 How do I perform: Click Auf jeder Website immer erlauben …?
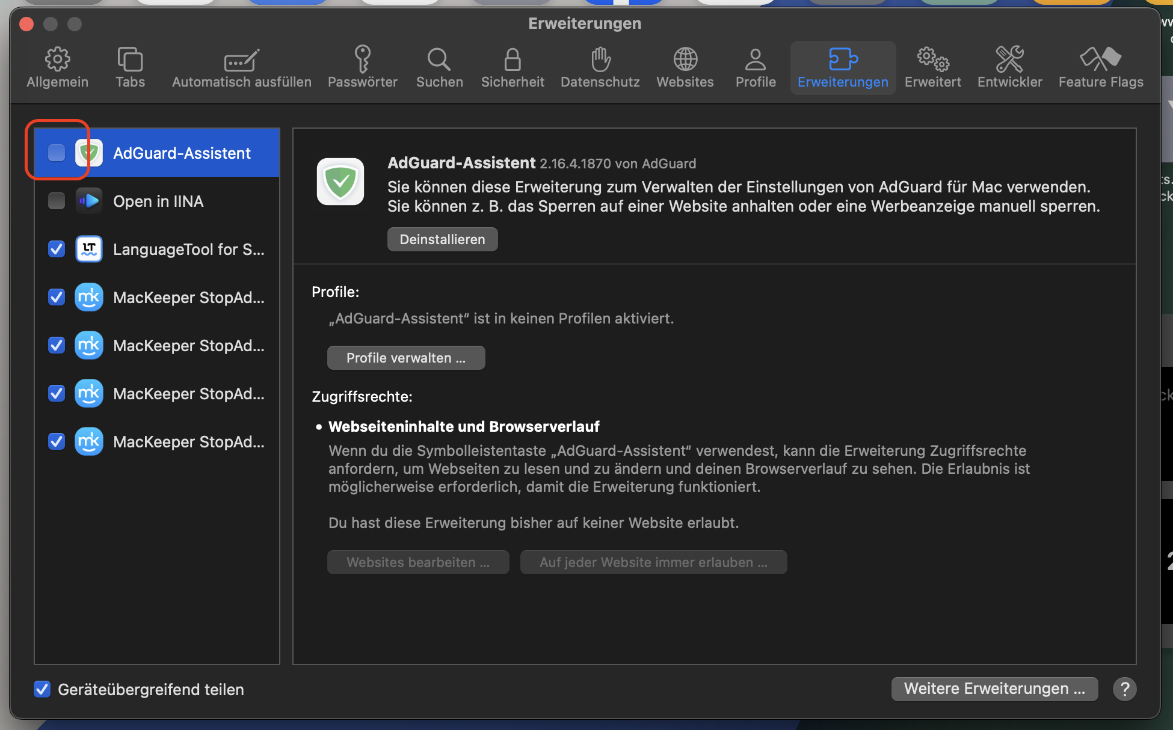pos(653,562)
